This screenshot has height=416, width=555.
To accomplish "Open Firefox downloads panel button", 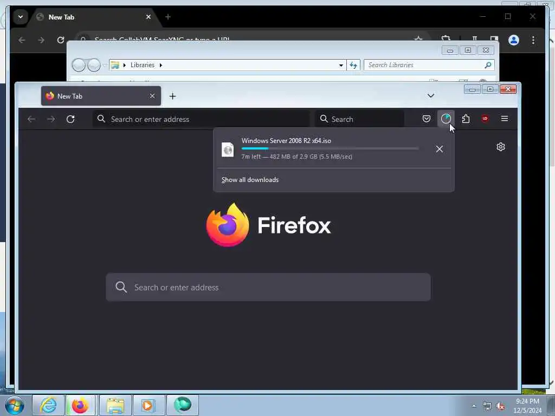I will (446, 119).
